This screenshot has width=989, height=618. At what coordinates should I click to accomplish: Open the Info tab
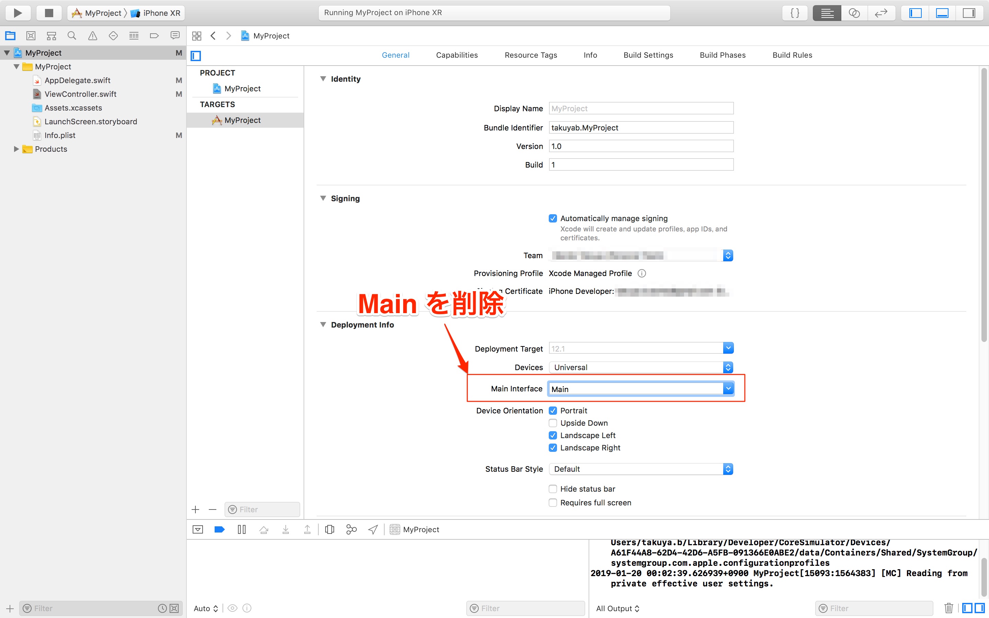point(590,55)
